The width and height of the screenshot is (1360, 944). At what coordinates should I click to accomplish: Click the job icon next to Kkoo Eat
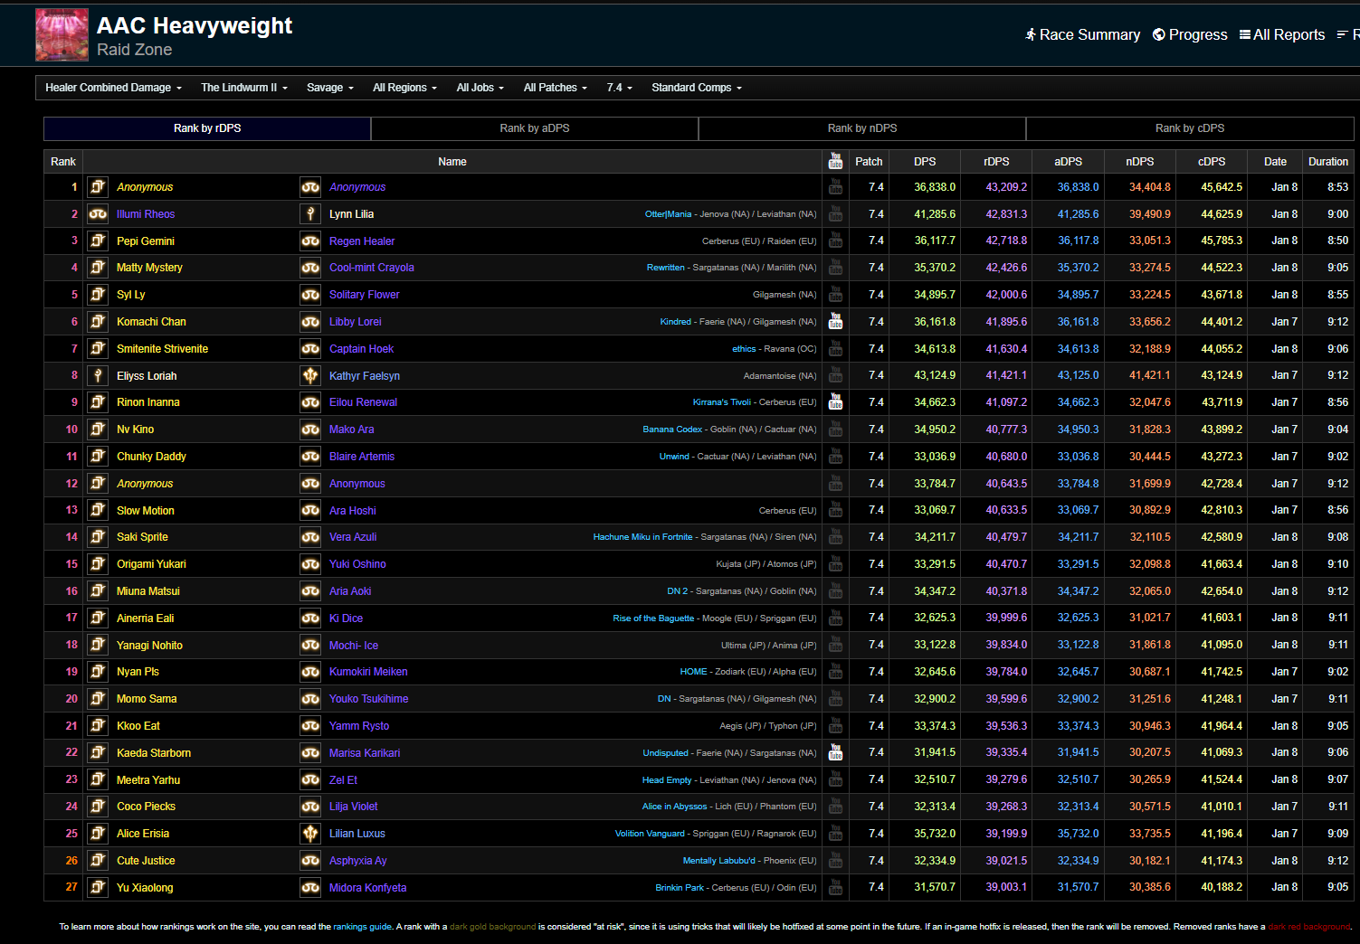(98, 725)
